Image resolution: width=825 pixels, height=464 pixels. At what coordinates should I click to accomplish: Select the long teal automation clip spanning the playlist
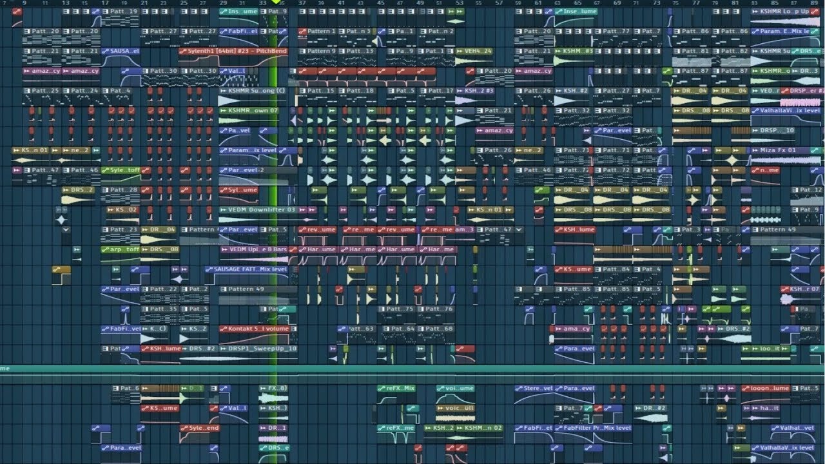(412, 369)
